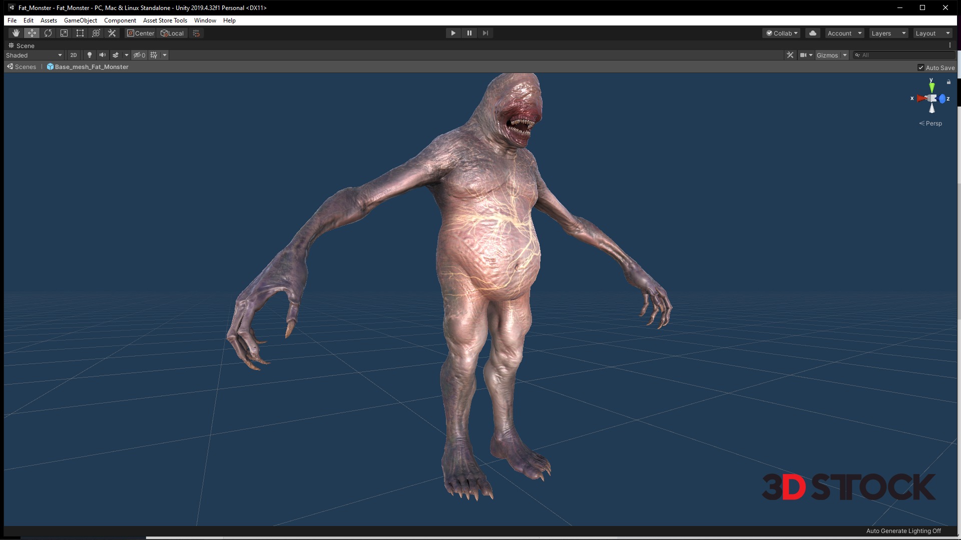Click the green Y axis gizmo cone
The height and width of the screenshot is (540, 961).
931,87
